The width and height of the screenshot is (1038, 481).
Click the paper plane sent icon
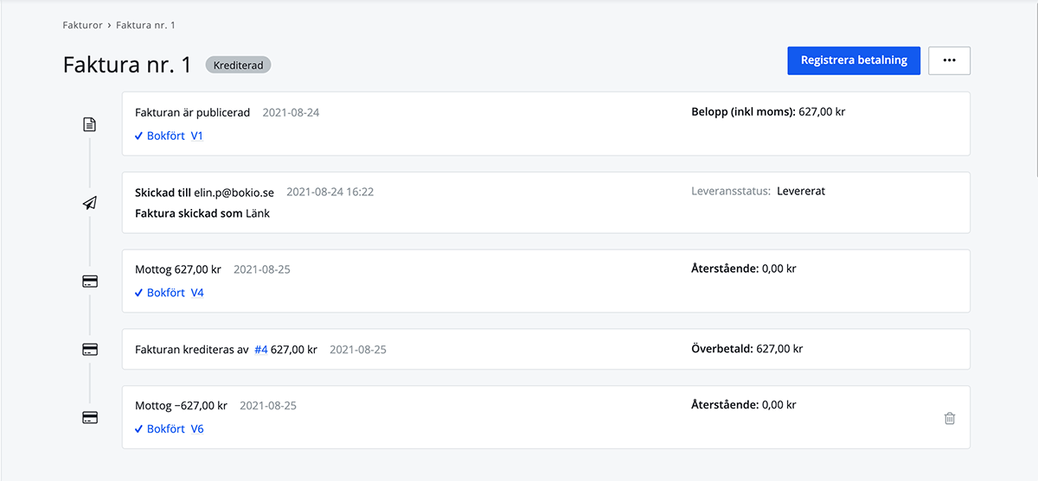(x=89, y=203)
